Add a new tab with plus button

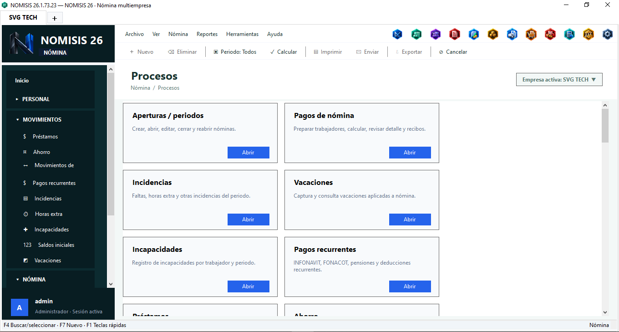(55, 18)
